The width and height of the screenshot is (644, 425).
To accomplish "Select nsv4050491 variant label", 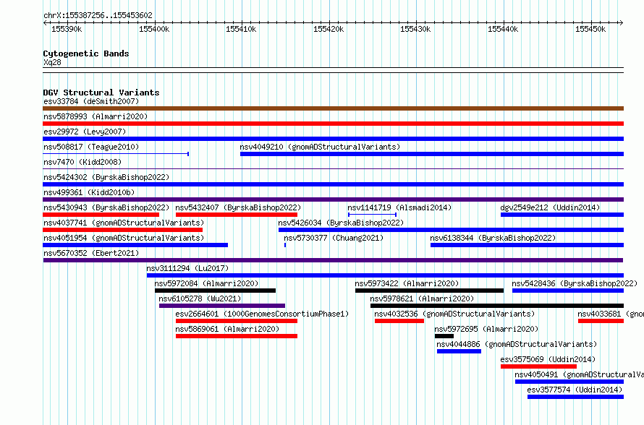I will coord(579,374).
